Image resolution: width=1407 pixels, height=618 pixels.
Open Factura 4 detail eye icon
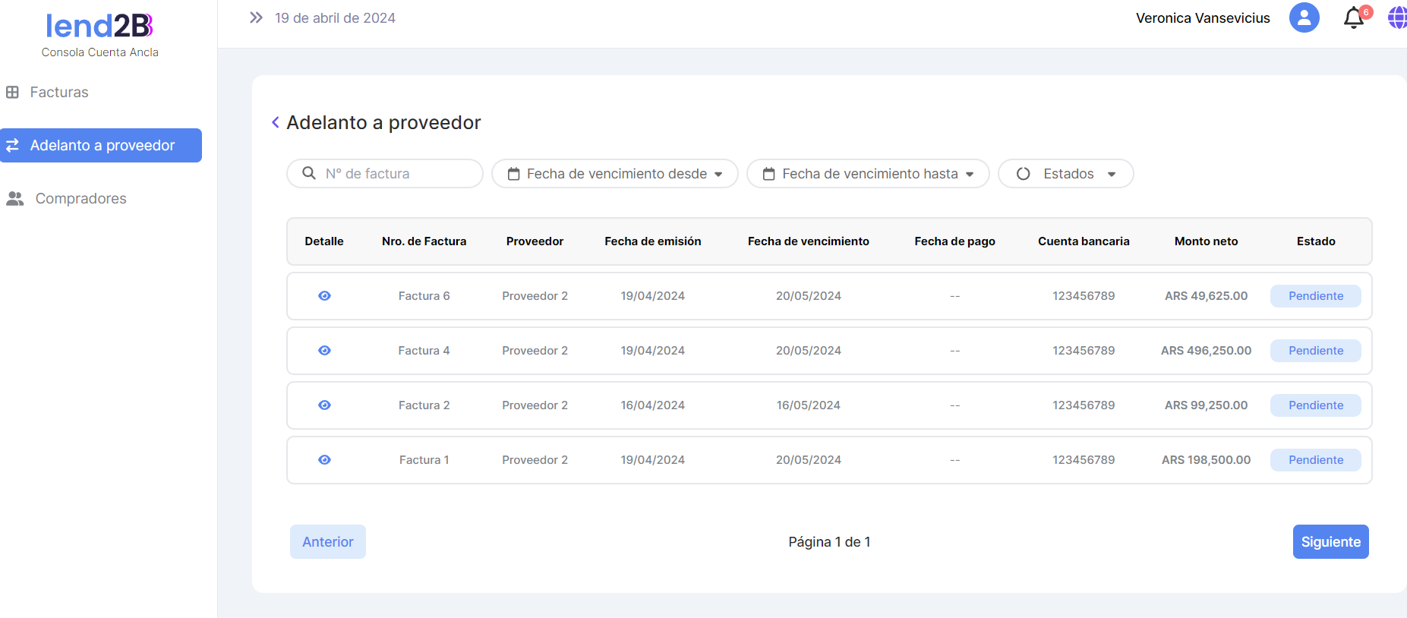pyautogui.click(x=324, y=351)
